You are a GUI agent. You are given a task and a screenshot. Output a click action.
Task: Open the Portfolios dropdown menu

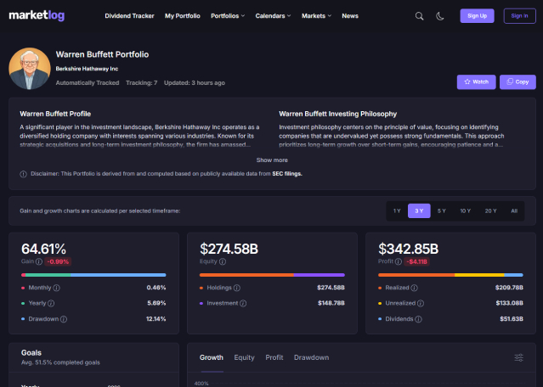(x=228, y=16)
